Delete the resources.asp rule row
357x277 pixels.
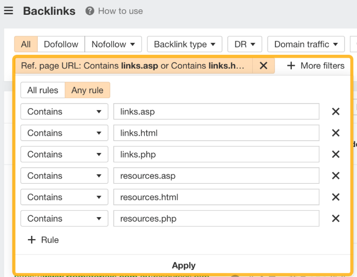click(x=336, y=176)
